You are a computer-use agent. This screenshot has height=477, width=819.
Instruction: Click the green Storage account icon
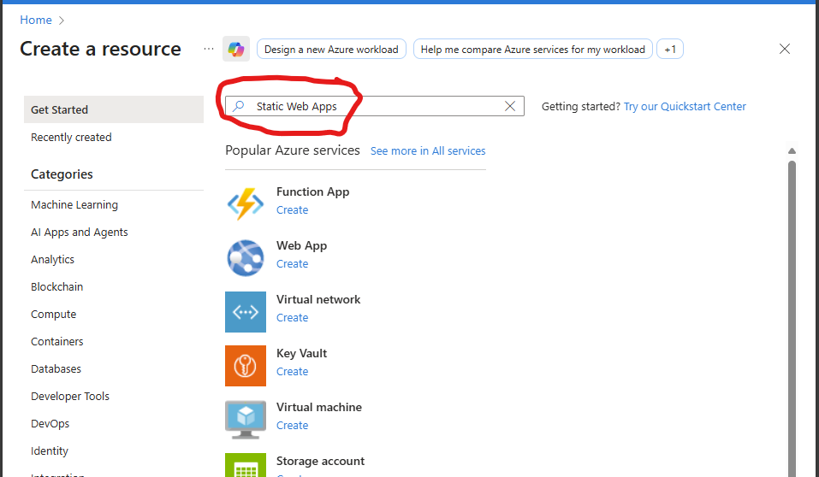246,466
